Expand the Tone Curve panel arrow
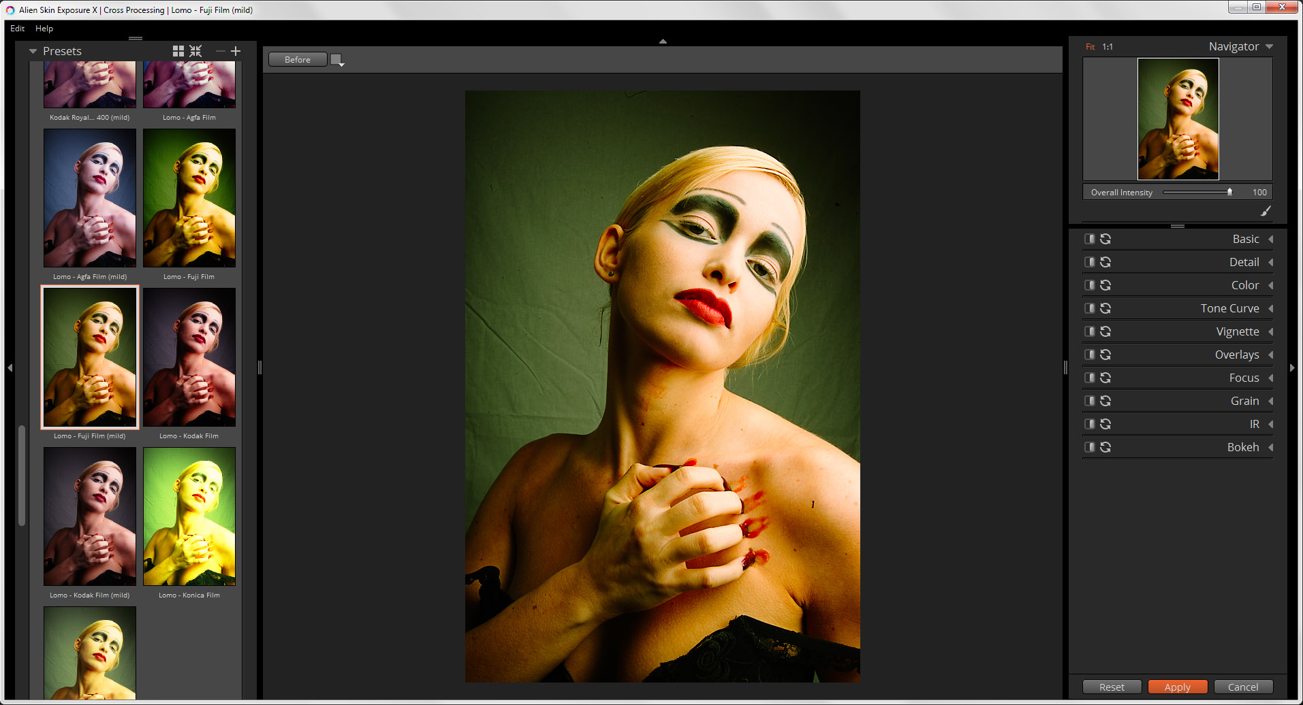This screenshot has width=1303, height=705. (x=1270, y=308)
